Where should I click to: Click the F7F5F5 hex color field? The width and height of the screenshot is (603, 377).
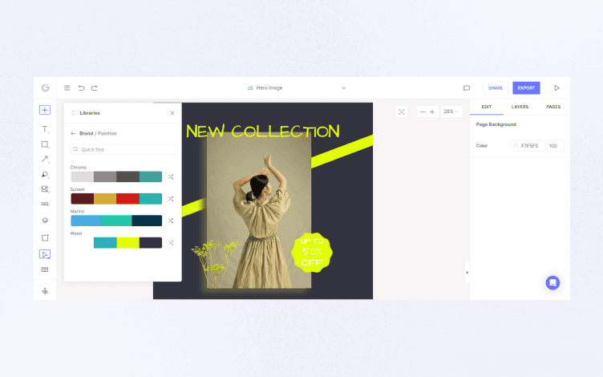click(527, 146)
